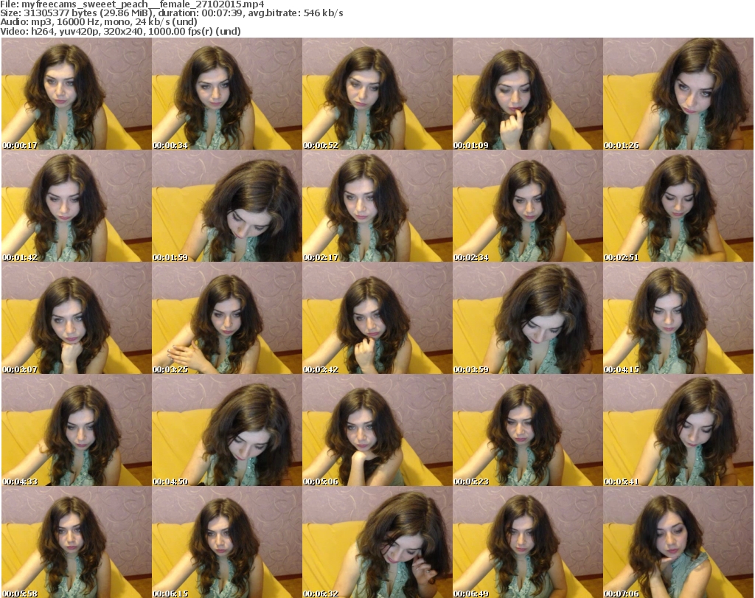The image size is (755, 598).
Task: Select the thumbnail timestamped 00:06:32
Action: (x=377, y=542)
